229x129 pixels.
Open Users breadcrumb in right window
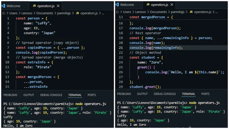[x=127, y=12]
